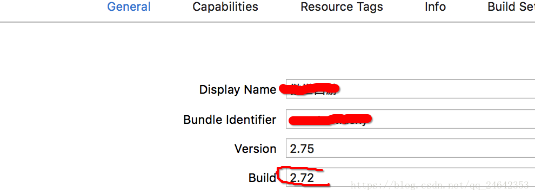
Task: Switch to the General tab
Action: click(129, 7)
